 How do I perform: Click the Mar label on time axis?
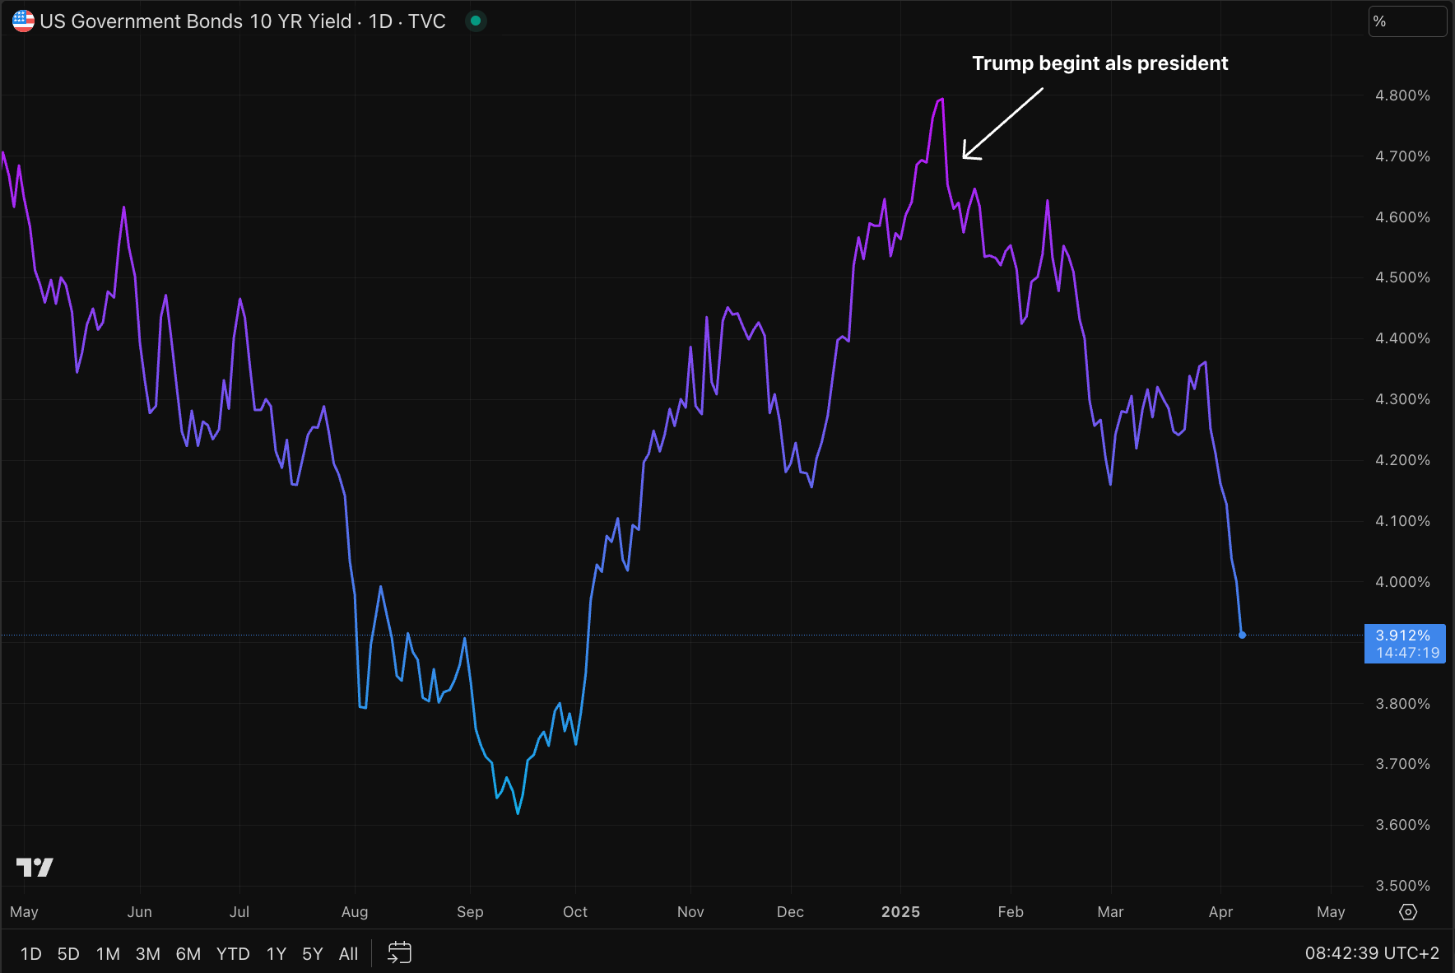tap(1110, 912)
